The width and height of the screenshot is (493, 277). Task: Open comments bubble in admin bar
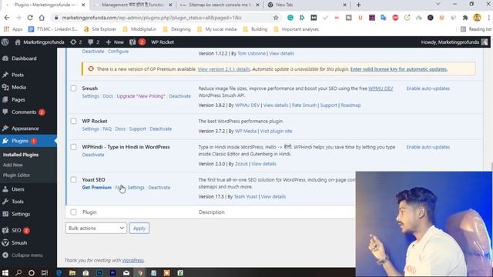(94, 42)
